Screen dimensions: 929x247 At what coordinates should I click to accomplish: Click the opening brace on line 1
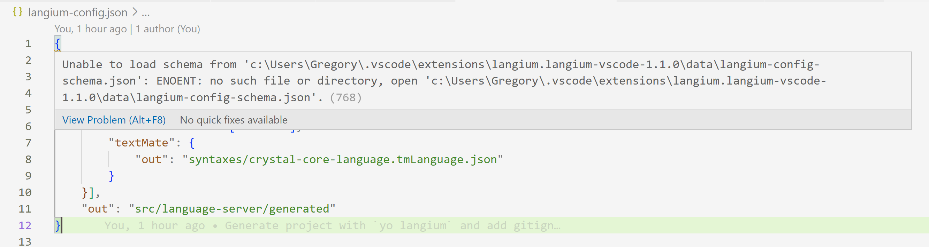(59, 43)
